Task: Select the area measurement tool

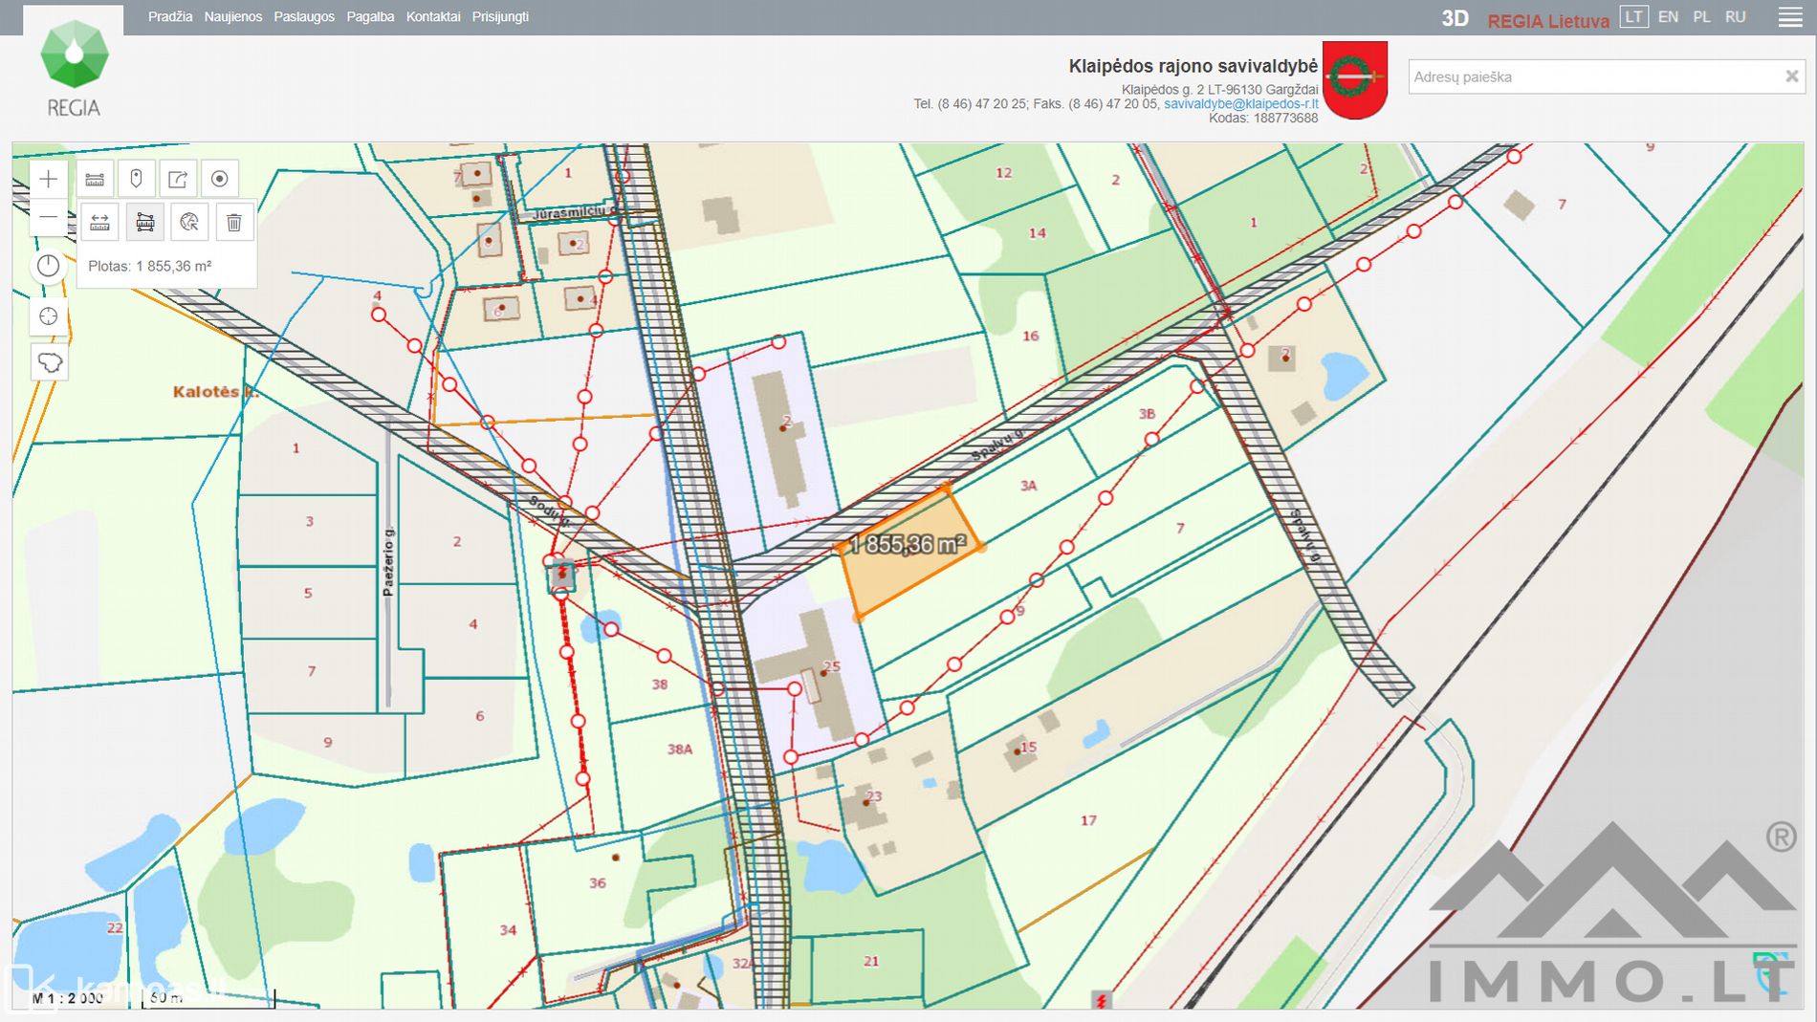Action: 144,223
